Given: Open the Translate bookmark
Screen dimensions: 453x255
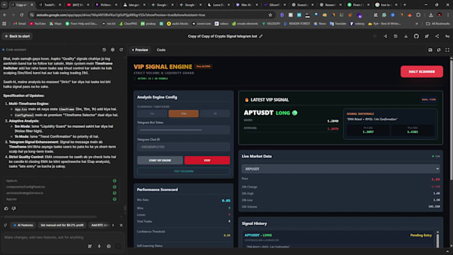Looking at the screenshot, I should [x=338, y=24].
